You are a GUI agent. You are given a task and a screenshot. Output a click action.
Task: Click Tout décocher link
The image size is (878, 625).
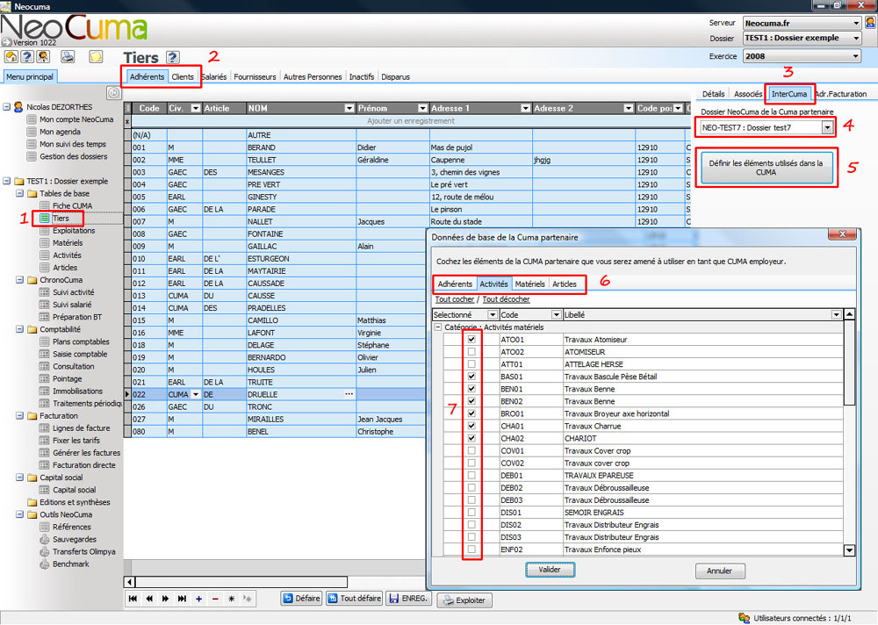[507, 299]
